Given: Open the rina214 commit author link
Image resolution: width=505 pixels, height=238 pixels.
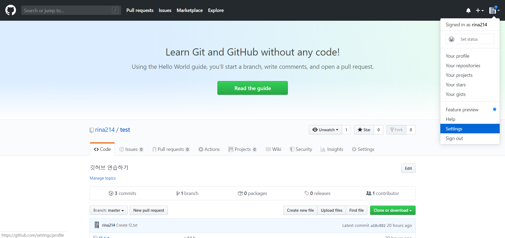Looking at the screenshot, I should click(109, 225).
